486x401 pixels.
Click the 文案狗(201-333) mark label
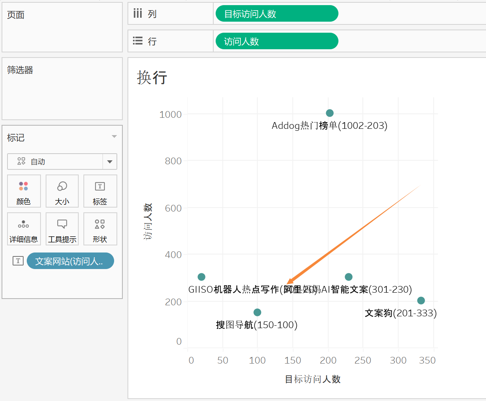(401, 313)
